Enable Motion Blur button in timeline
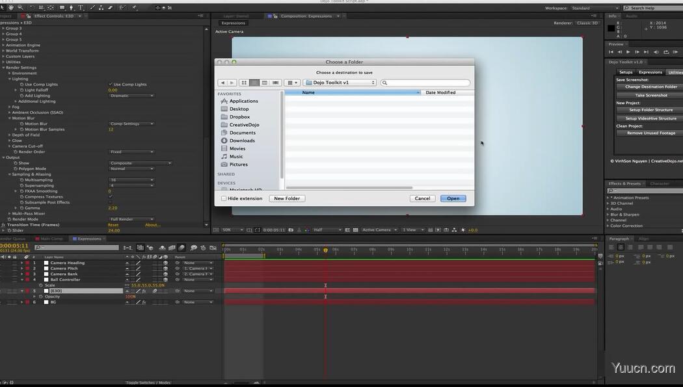This screenshot has width=683, height=387. tap(181, 248)
